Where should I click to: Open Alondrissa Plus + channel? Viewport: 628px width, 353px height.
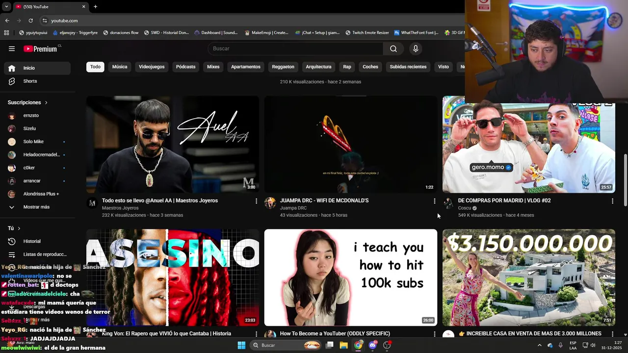pos(37,194)
